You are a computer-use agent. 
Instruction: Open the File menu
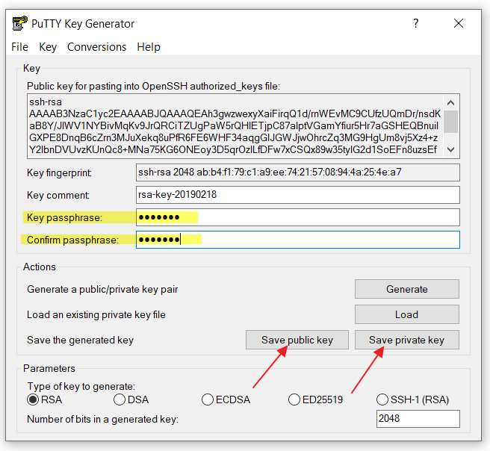pos(19,47)
